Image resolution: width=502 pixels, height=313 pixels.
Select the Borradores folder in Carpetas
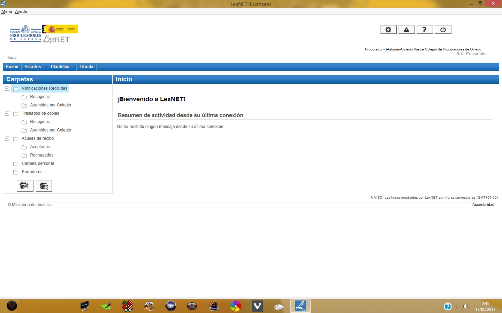point(32,172)
